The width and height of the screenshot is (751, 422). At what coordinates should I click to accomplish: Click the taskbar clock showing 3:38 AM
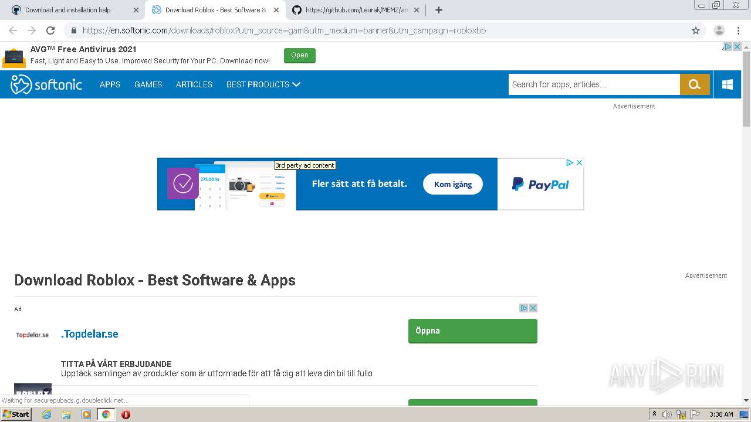click(x=721, y=414)
